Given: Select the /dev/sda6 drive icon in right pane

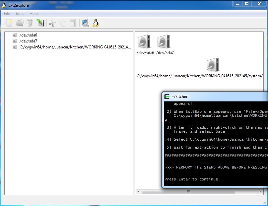Looking at the screenshot, I should tap(144, 41).
